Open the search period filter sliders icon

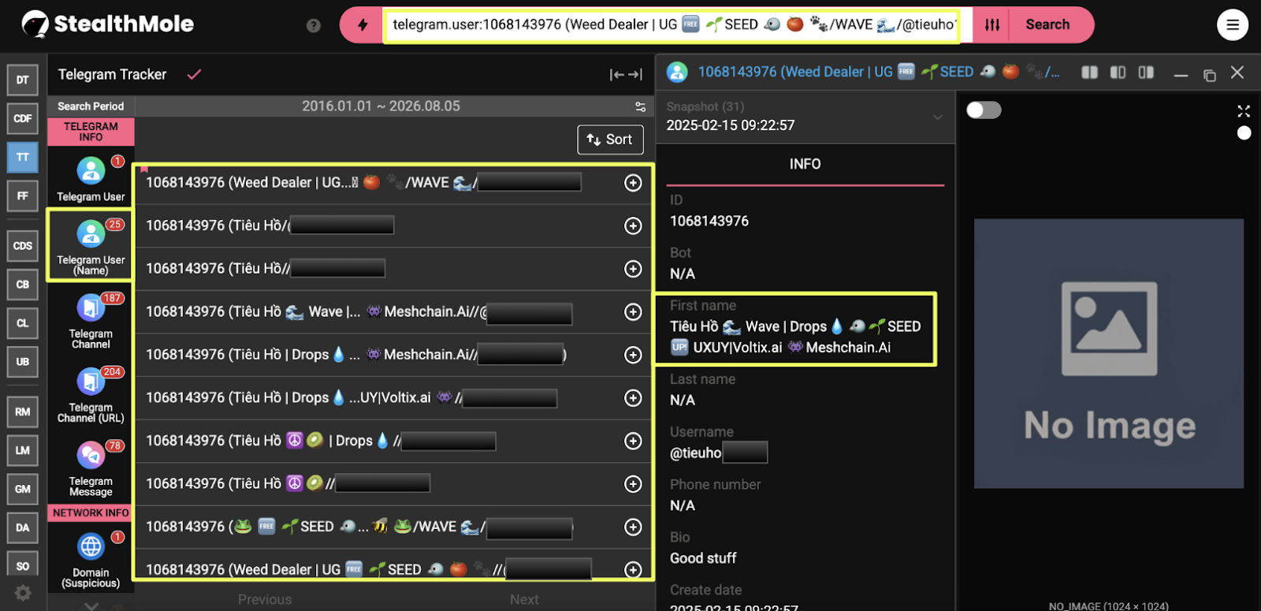pyautogui.click(x=640, y=106)
